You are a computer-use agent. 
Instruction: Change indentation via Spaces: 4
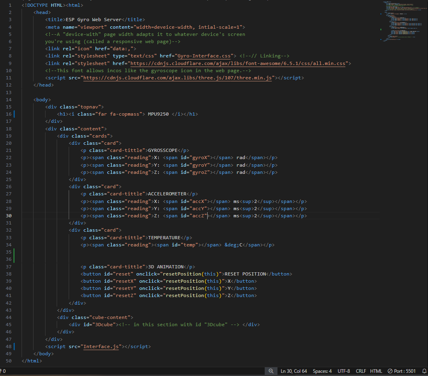[322, 371]
